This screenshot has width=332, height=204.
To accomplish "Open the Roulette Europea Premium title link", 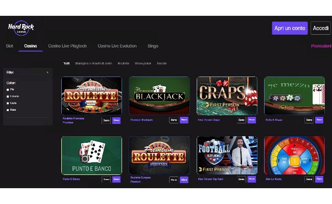I will point(140,180).
